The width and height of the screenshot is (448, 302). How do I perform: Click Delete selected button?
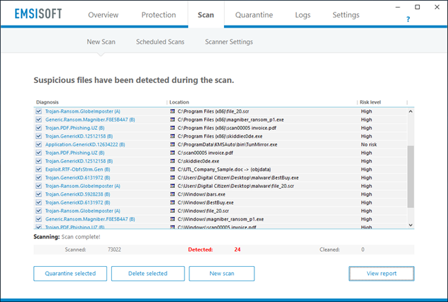coord(148,274)
